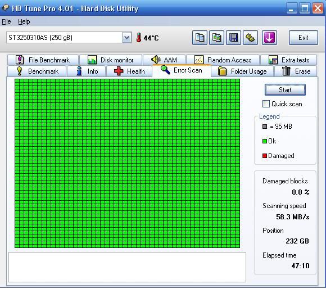This screenshot has height=293, width=326.
Task: Click the Start scan button
Action: point(285,89)
